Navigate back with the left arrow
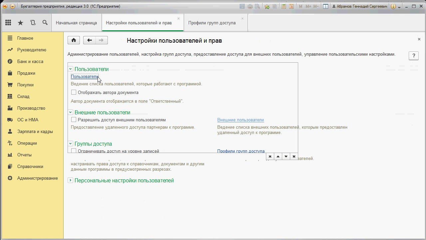Viewport: 426px width, 240px height. click(x=89, y=40)
